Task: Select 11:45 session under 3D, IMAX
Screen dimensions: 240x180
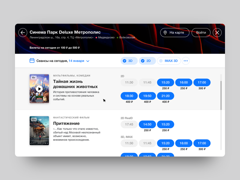Action: [x=147, y=143]
